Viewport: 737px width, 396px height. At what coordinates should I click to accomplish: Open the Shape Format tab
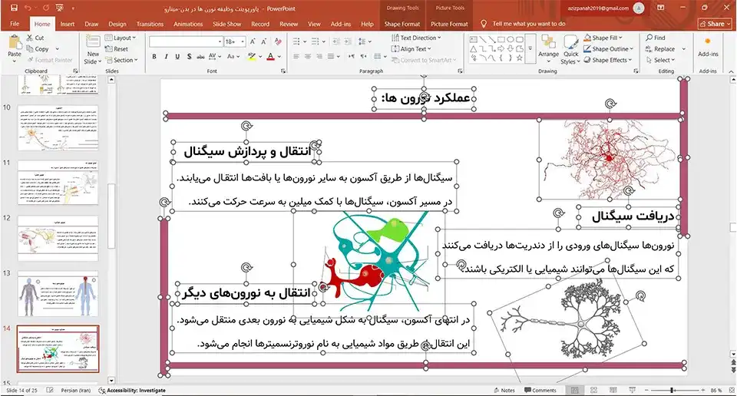point(402,24)
